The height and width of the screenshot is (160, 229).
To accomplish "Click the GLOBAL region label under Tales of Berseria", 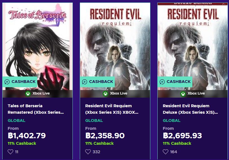I will [x=16, y=120].
